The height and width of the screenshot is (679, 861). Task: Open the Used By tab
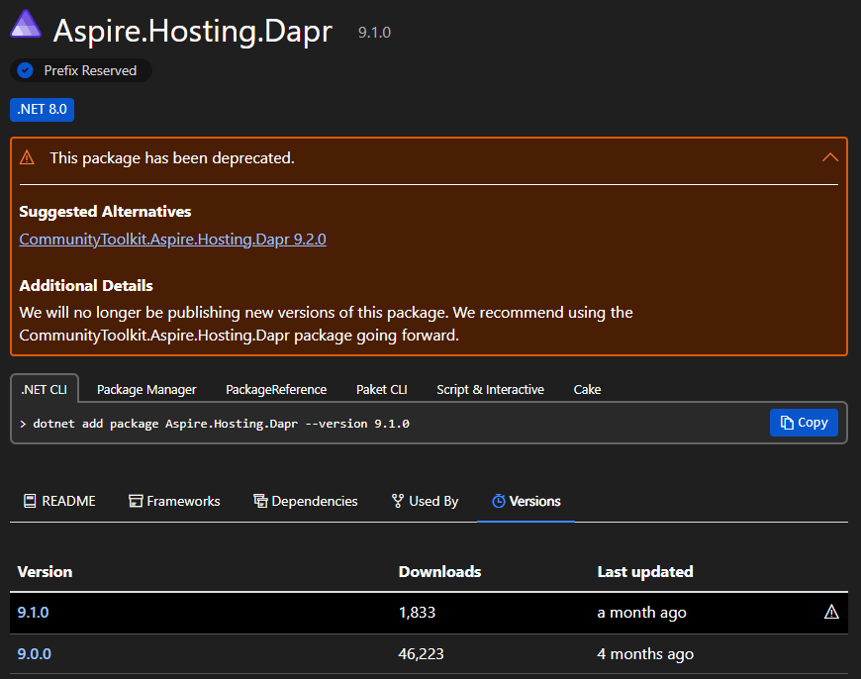(x=425, y=501)
